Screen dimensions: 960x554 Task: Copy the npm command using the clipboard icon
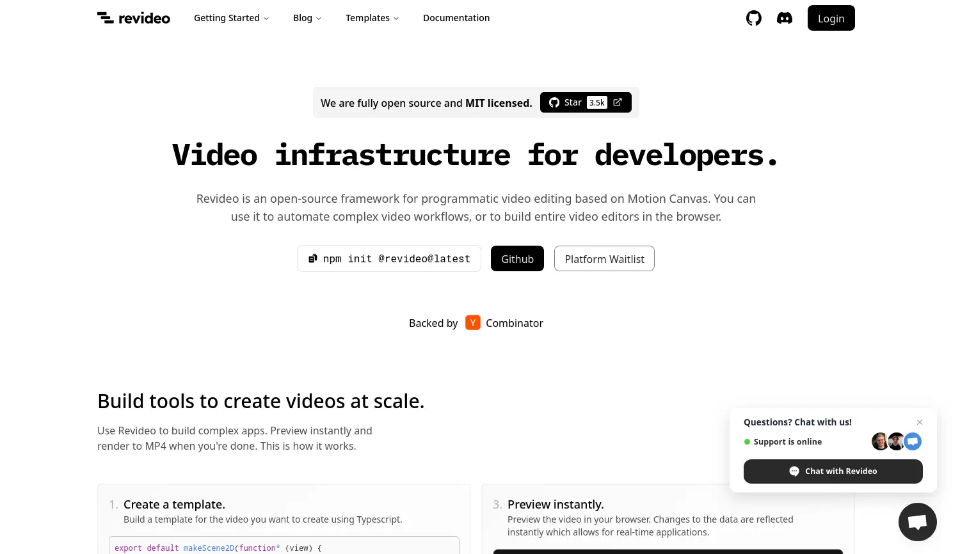[x=313, y=258]
